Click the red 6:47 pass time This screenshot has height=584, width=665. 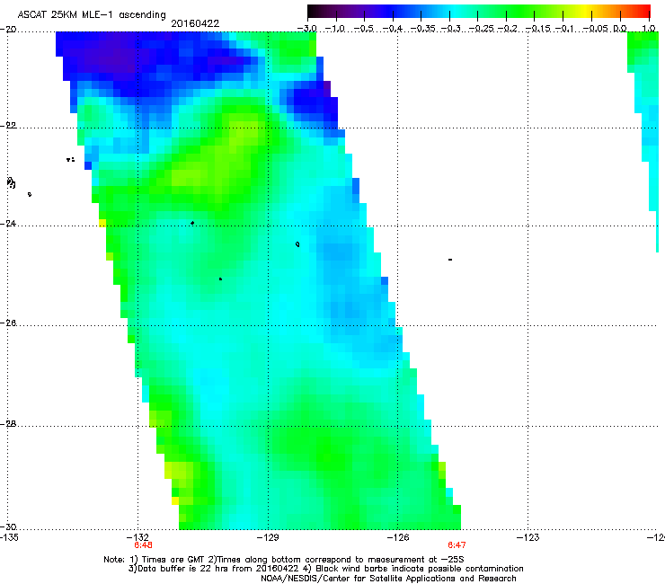click(457, 545)
